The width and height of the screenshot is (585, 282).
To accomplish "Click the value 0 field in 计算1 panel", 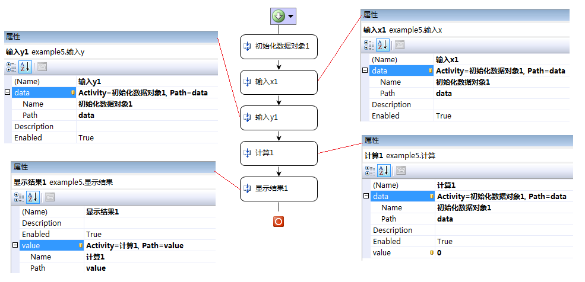I will click(504, 252).
